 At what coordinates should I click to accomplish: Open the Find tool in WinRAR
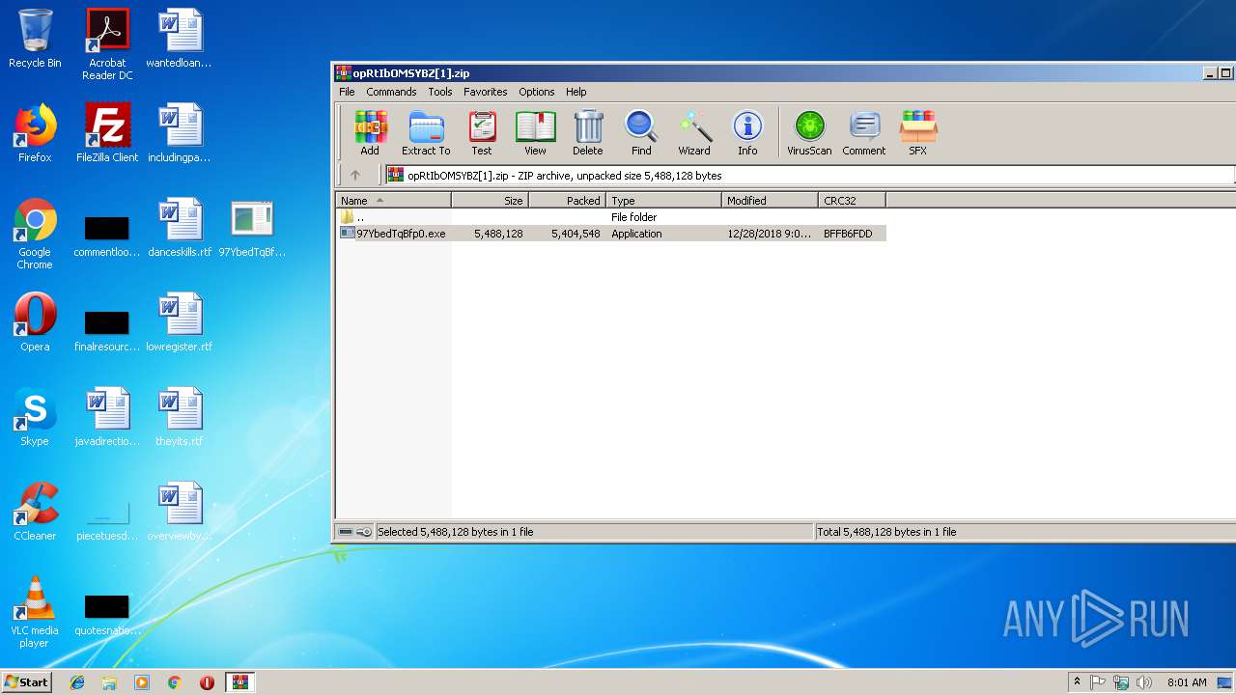point(641,133)
